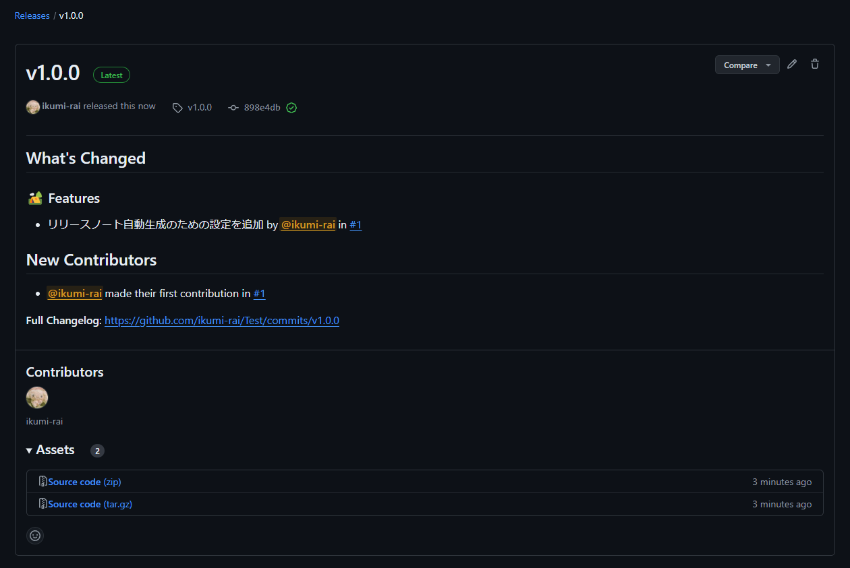Click the ikumi-rai name under Contributors
This screenshot has width=850, height=568.
(45, 422)
